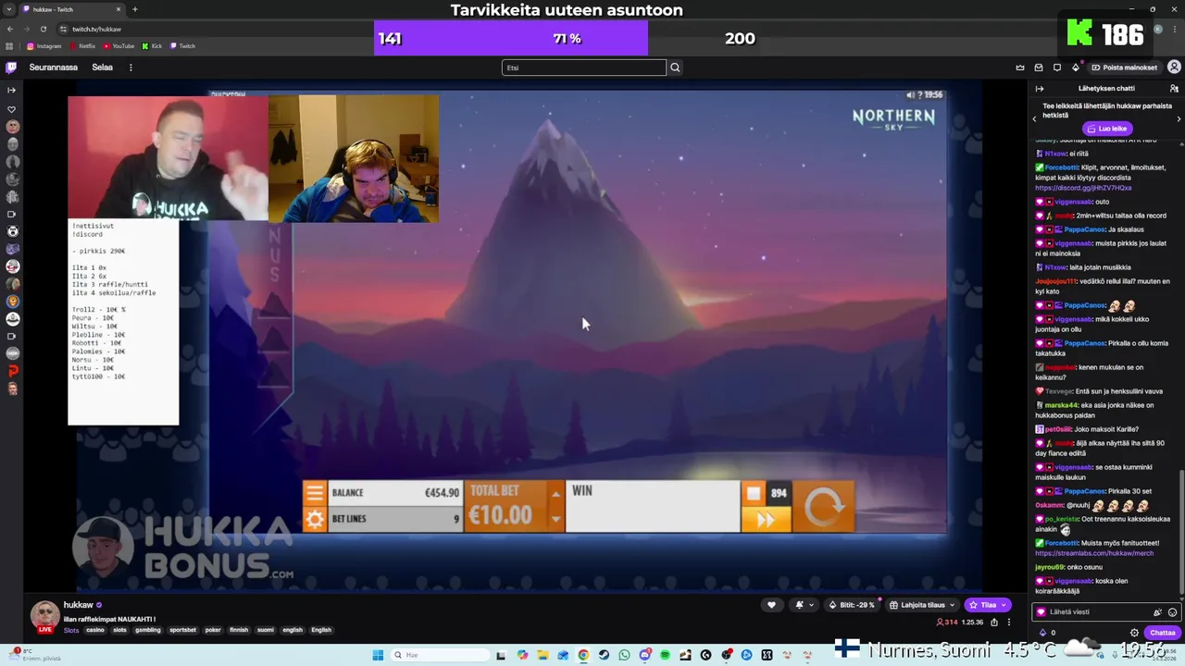Click the Etsi search field
Screen dimensions: 1185x666
click(584, 68)
